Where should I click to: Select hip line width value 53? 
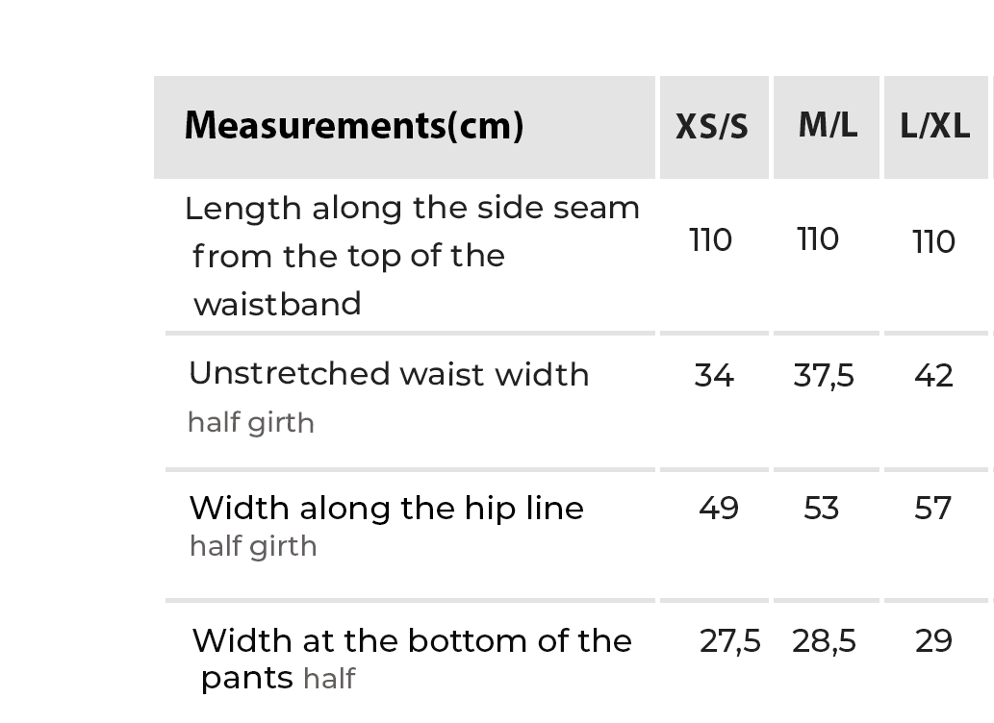click(821, 508)
